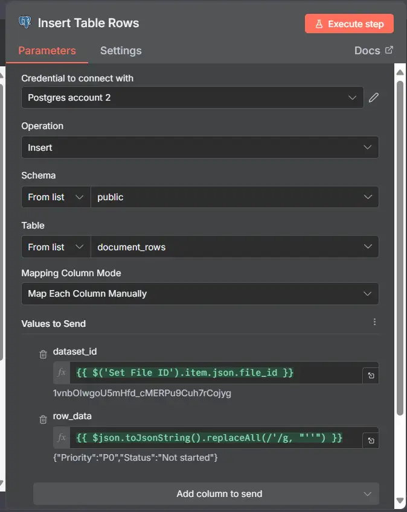Click the pencil icon to edit credential
Viewport: 407px width, 512px height.
point(373,97)
